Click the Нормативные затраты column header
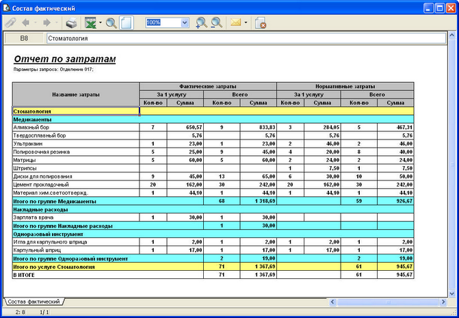Viewport: 459px width, 318px height. [x=345, y=86]
